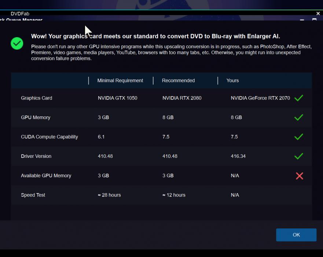The height and width of the screenshot is (257, 323).
Task: Click the OK button
Action: pos(296,235)
